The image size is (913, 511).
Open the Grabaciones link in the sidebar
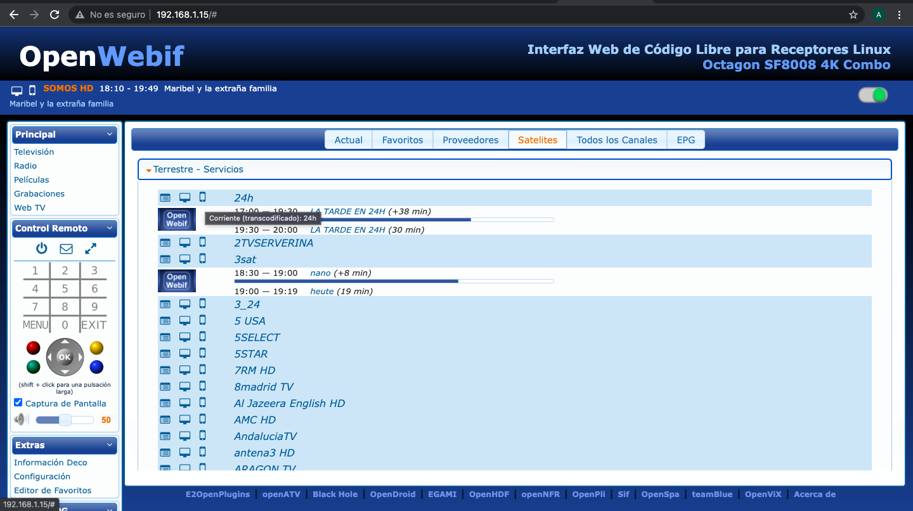(x=39, y=193)
